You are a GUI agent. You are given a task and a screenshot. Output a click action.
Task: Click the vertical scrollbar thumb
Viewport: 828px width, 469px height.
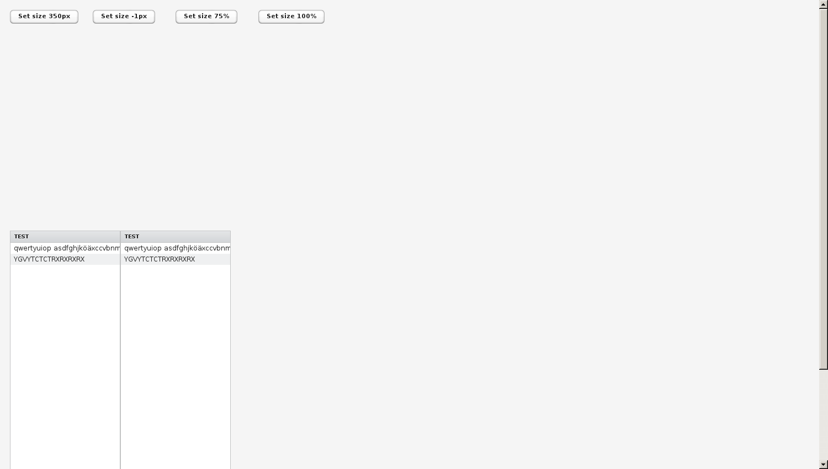tap(824, 189)
